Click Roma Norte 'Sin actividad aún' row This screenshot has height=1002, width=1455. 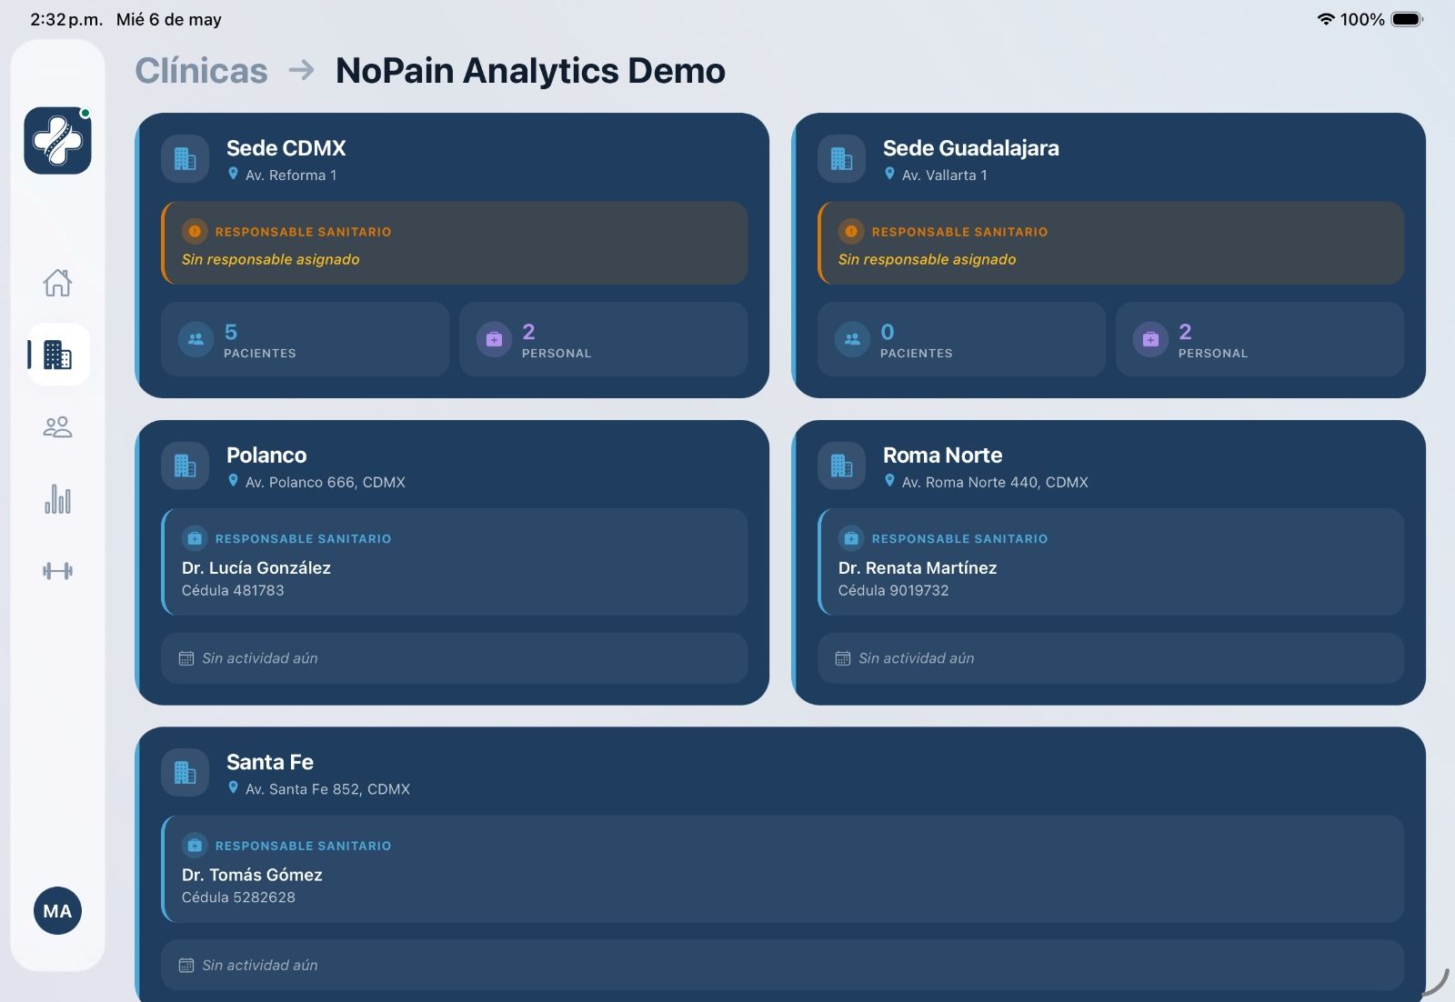[1111, 658]
